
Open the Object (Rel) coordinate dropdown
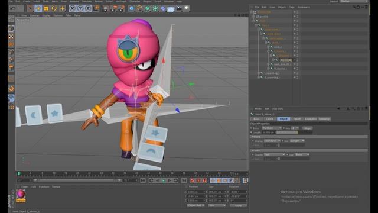(x=195, y=205)
